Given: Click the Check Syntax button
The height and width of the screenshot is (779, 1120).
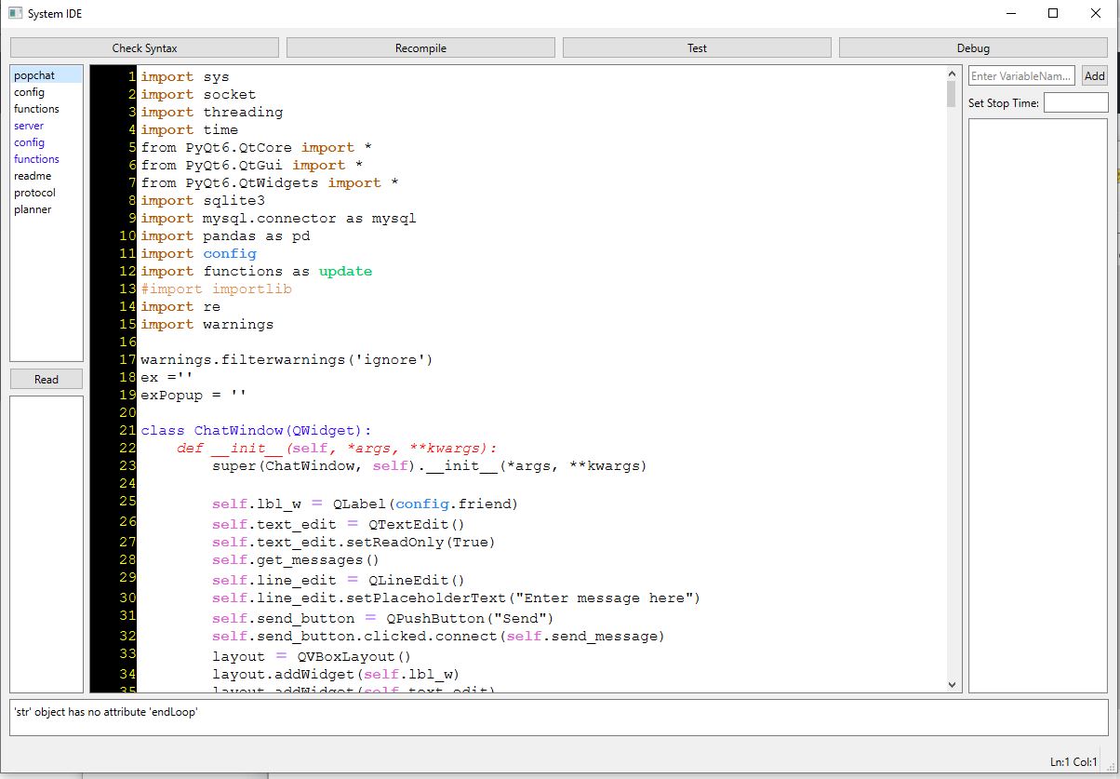Looking at the screenshot, I should pos(144,47).
